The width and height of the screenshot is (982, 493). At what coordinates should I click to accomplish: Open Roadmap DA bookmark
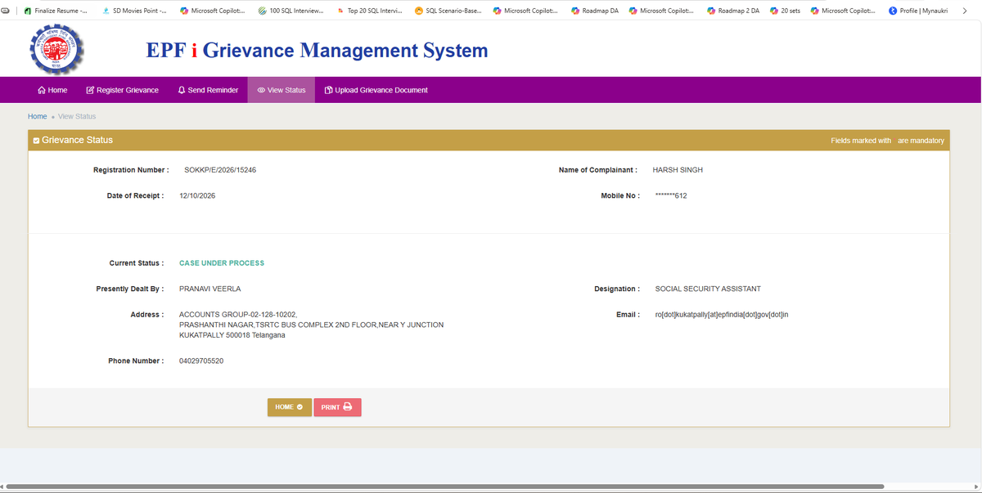click(x=595, y=11)
